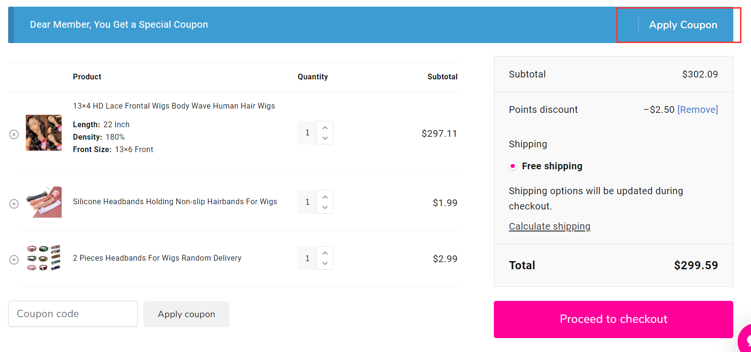751x352 pixels.
Task: Decrease quantity of Lace Frontal Wig
Action: (x=325, y=138)
